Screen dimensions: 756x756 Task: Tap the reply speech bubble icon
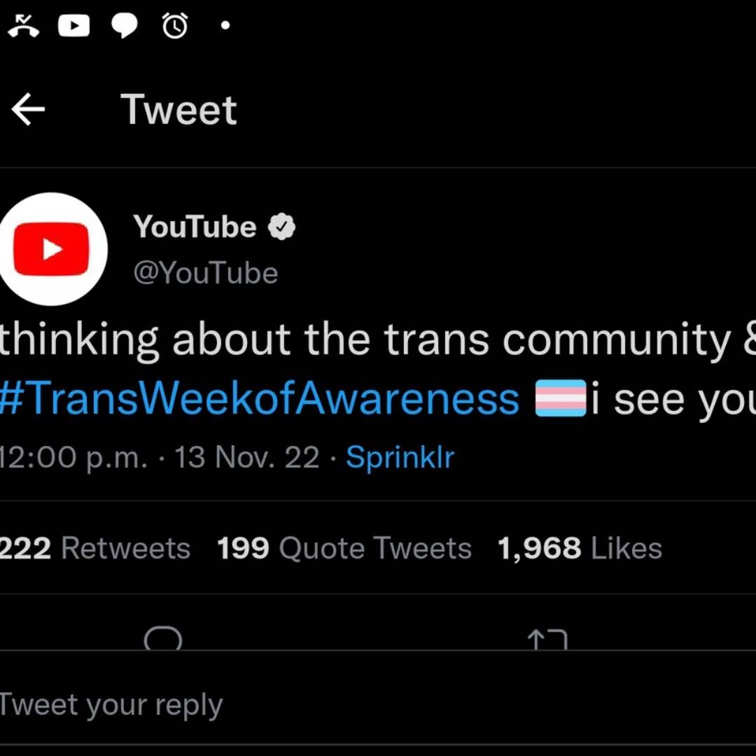coord(163,638)
